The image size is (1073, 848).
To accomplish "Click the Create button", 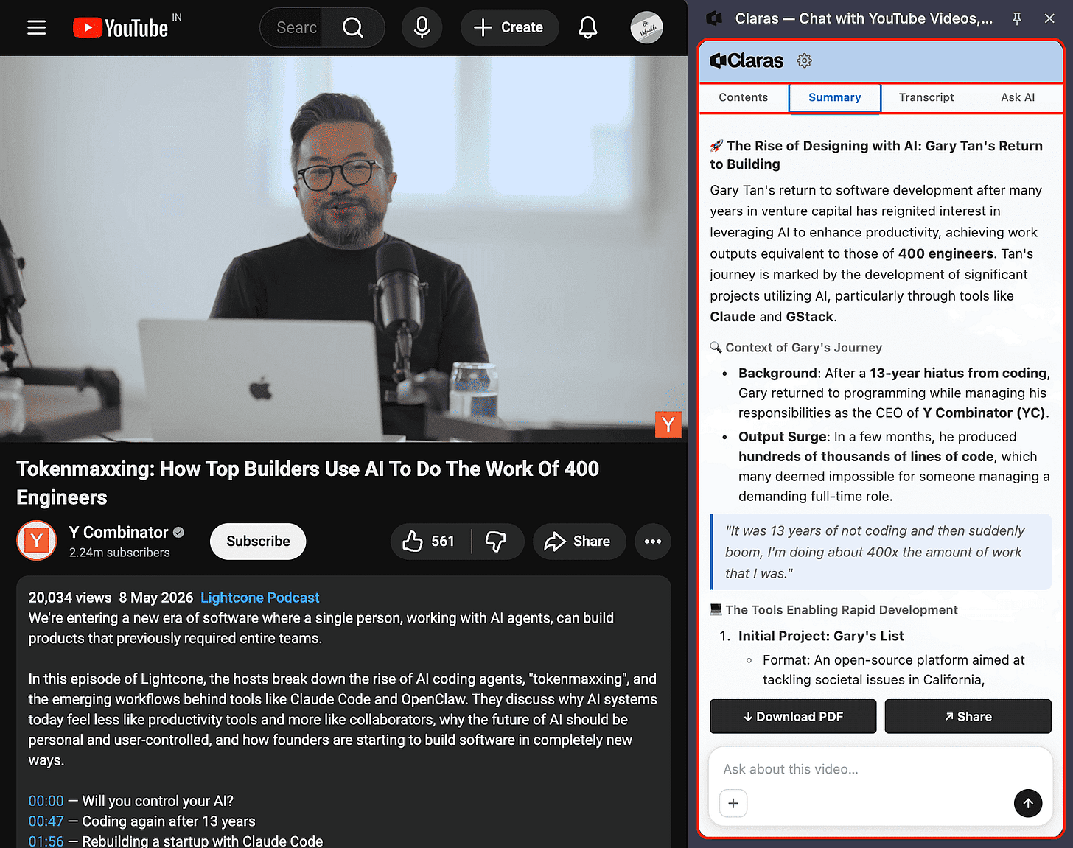I will click(x=509, y=28).
